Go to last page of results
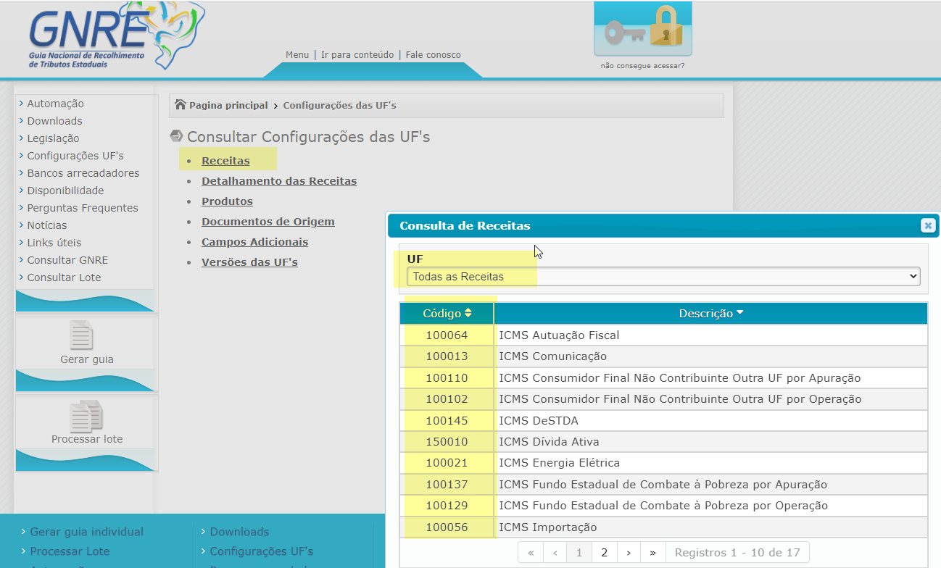Viewport: 941px width, 568px height. [x=653, y=553]
